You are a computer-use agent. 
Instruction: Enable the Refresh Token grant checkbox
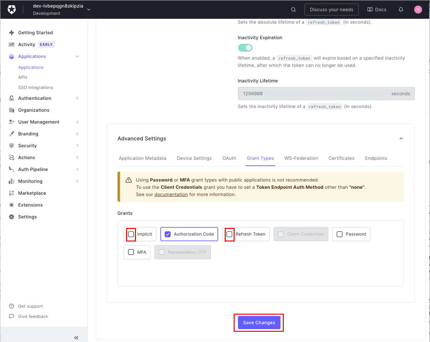(x=229, y=234)
